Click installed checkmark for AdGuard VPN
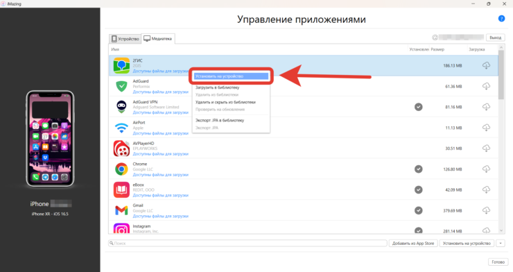 tap(419, 107)
